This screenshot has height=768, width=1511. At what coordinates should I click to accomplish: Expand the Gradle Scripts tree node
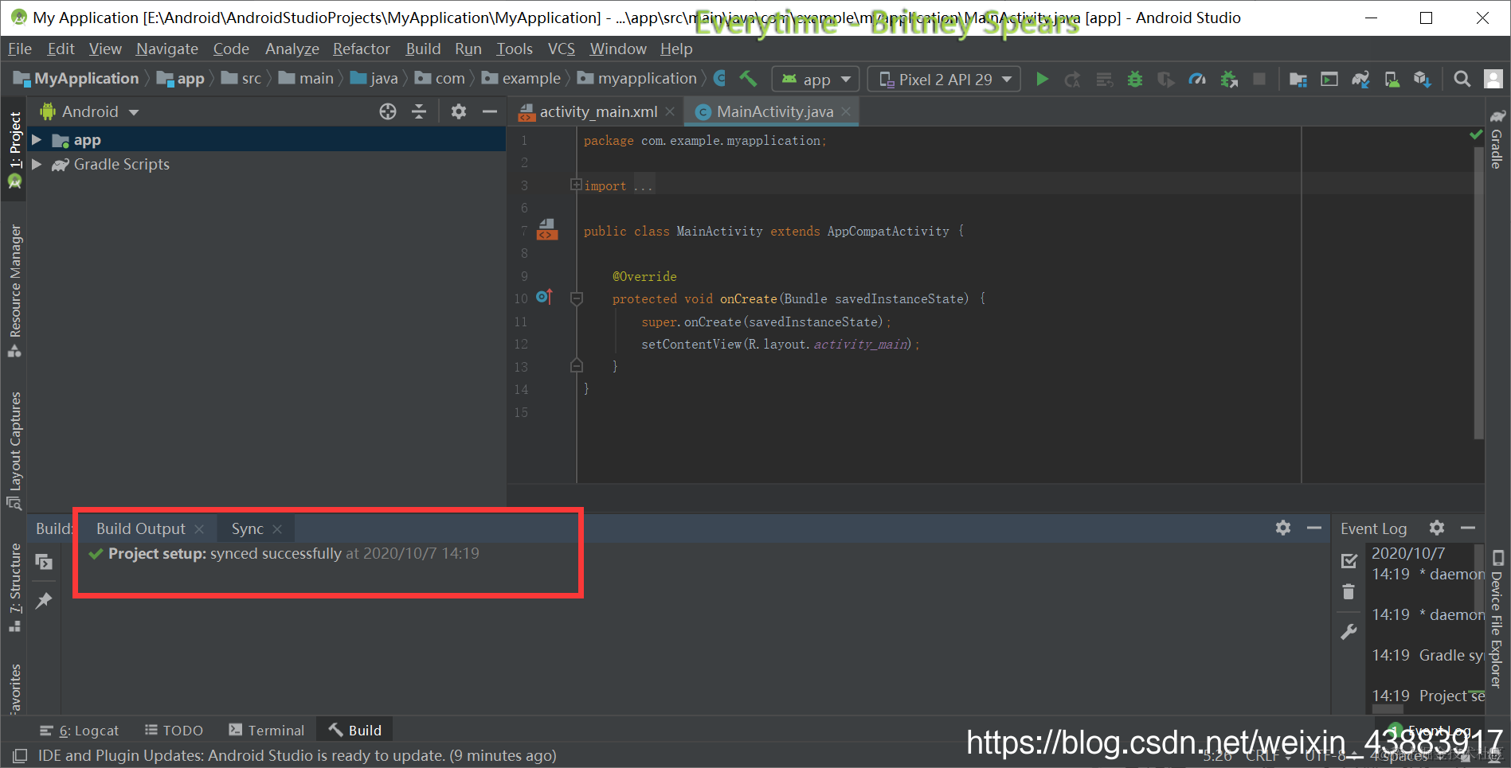pyautogui.click(x=37, y=164)
